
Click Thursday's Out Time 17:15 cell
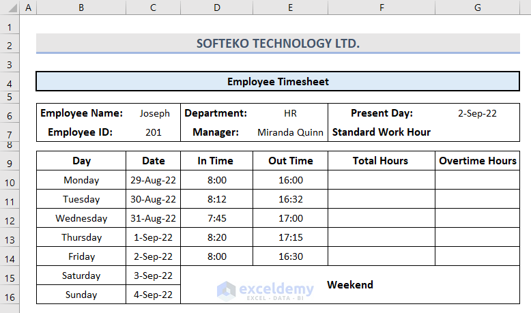point(290,238)
